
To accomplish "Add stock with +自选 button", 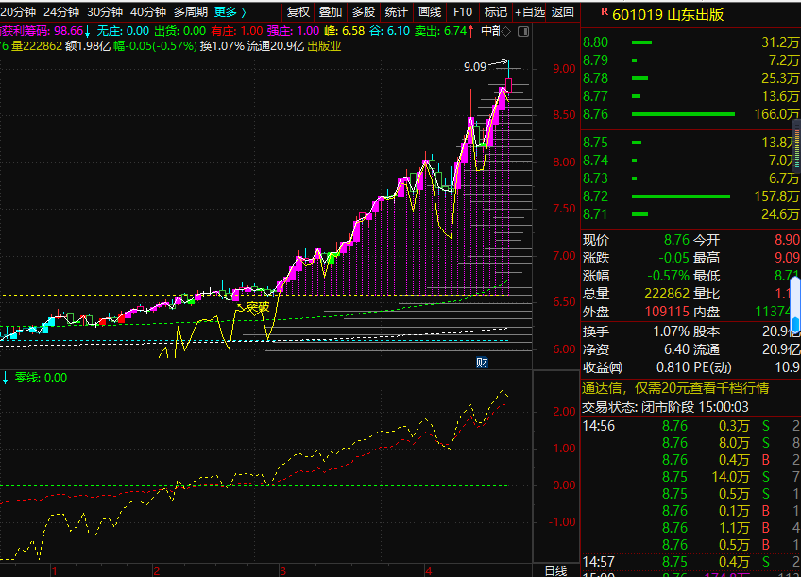I will [x=529, y=12].
